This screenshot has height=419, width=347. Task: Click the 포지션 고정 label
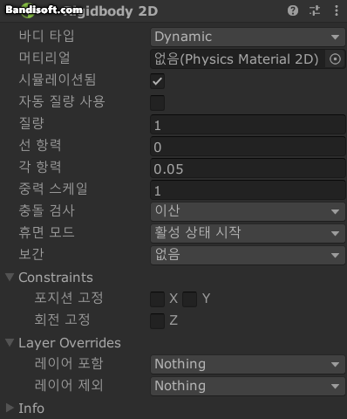[x=69, y=298]
